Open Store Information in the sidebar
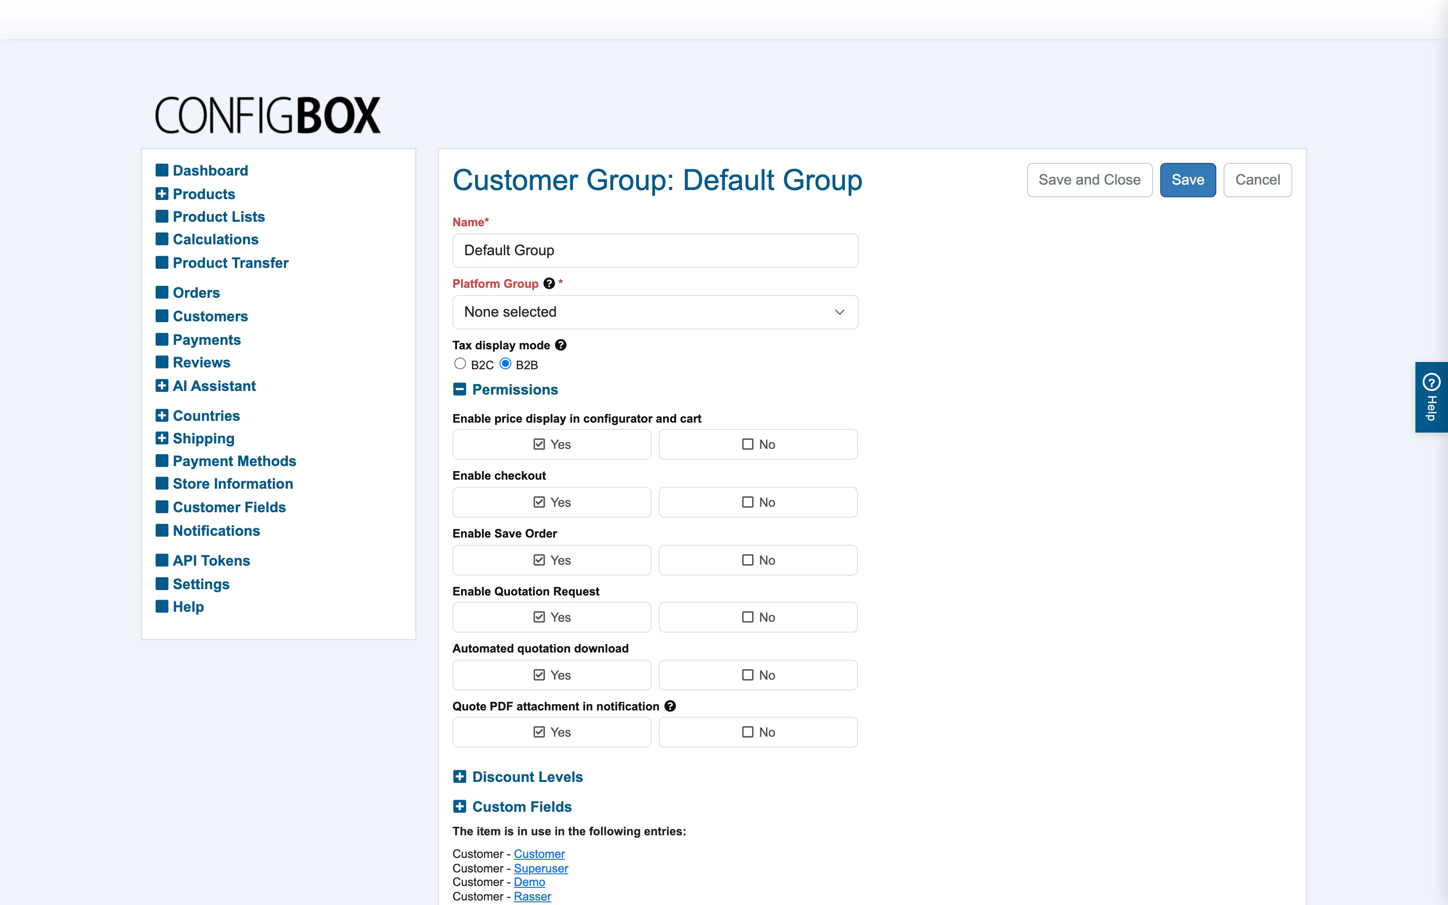The width and height of the screenshot is (1448, 905). coord(233,484)
